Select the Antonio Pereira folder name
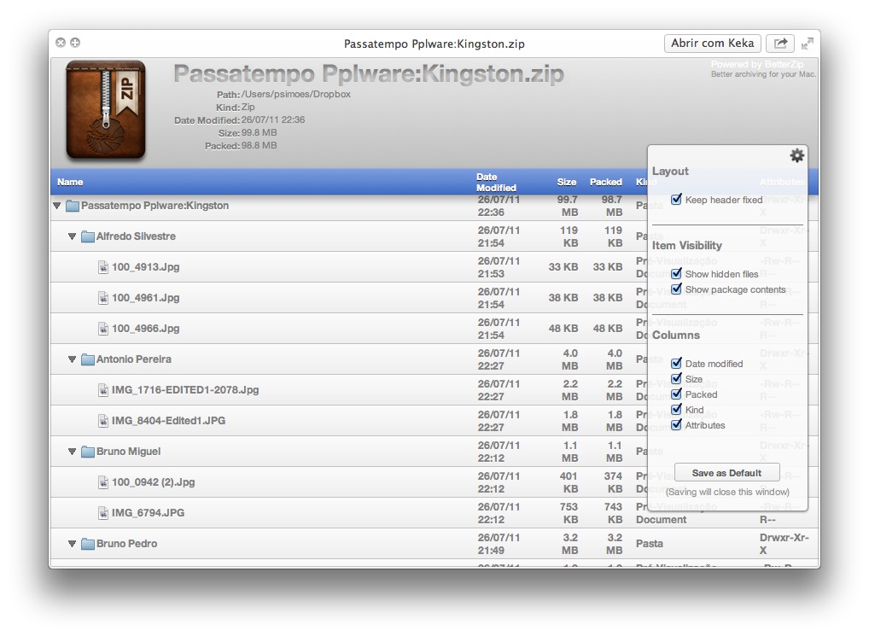 click(x=133, y=359)
